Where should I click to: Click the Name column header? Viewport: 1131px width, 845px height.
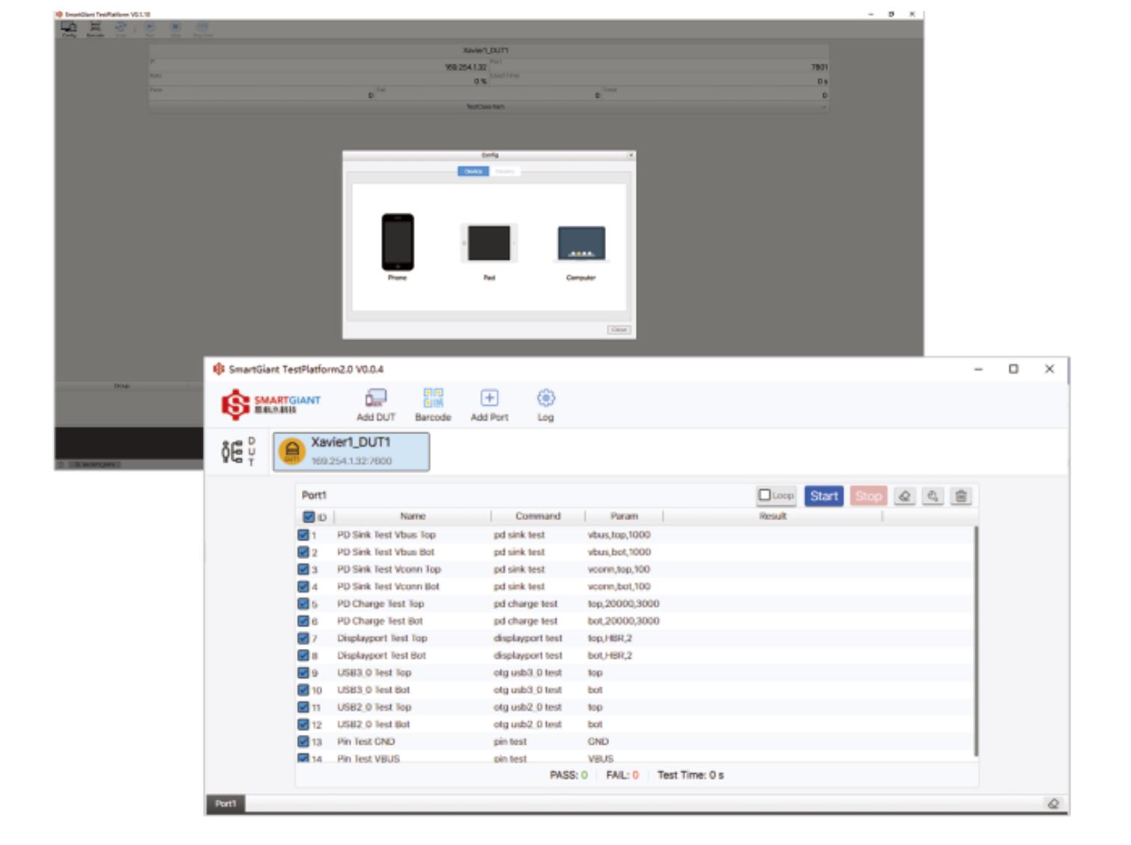pos(413,516)
